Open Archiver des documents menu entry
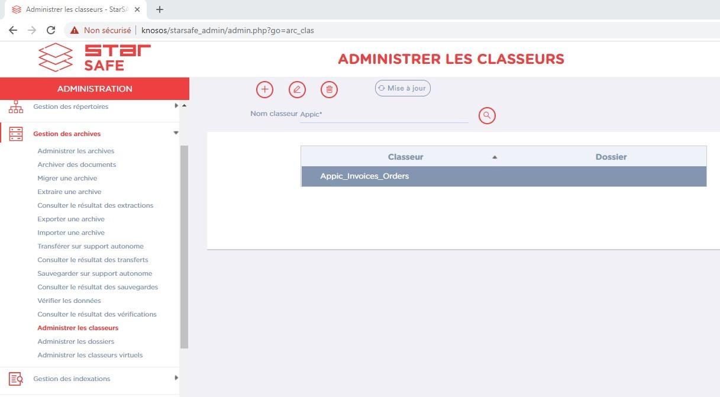720x397 pixels. click(76, 164)
